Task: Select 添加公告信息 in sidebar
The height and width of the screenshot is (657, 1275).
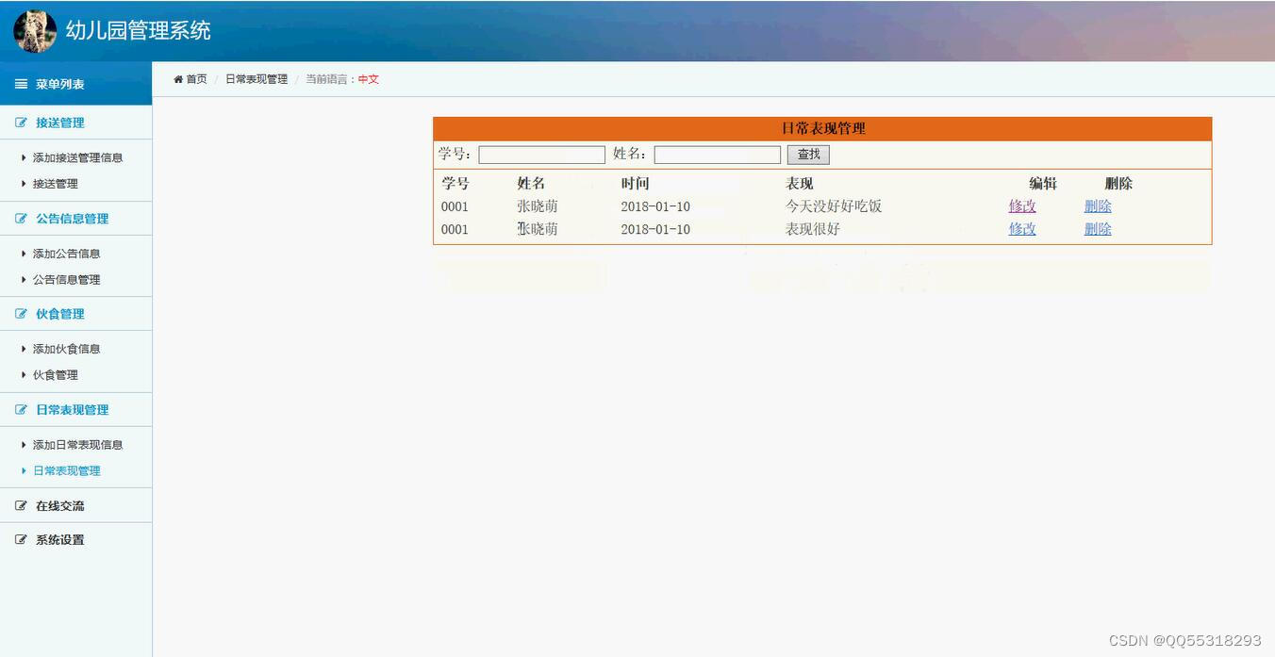Action: click(66, 254)
